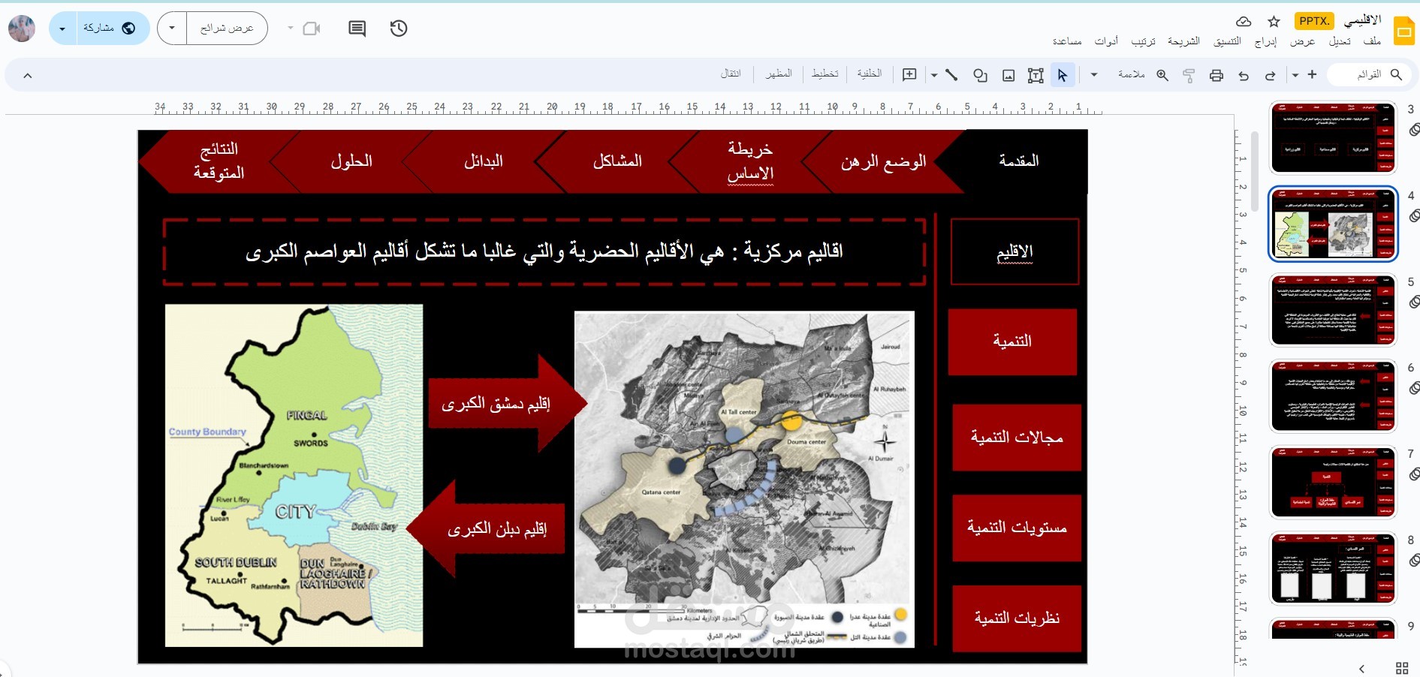
Task: Click the search magnifier in menus box
Action: (1397, 74)
